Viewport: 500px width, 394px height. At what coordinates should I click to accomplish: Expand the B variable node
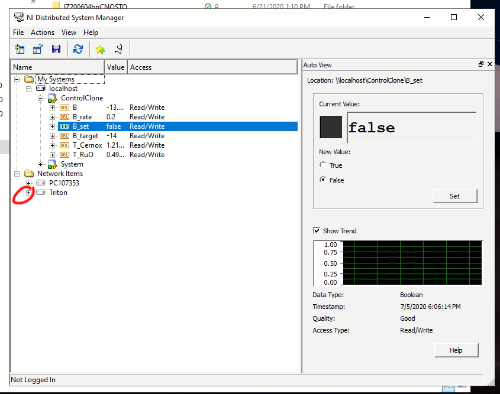[52, 108]
